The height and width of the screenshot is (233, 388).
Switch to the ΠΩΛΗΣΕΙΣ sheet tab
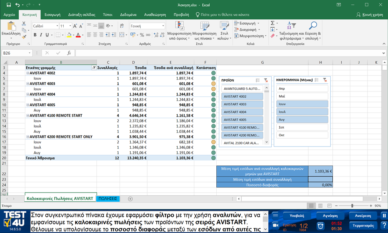pyautogui.click(x=108, y=199)
